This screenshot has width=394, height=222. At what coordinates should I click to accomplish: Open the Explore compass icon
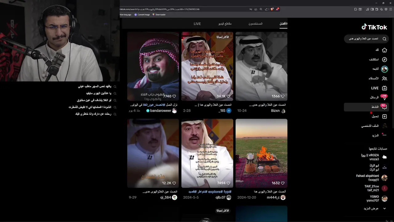[384, 60]
